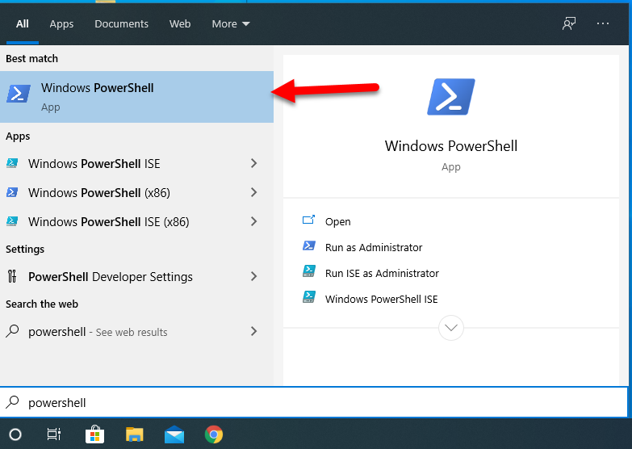Expand options for Windows PowerShell ISE
This screenshot has height=449, width=632.
(x=253, y=163)
